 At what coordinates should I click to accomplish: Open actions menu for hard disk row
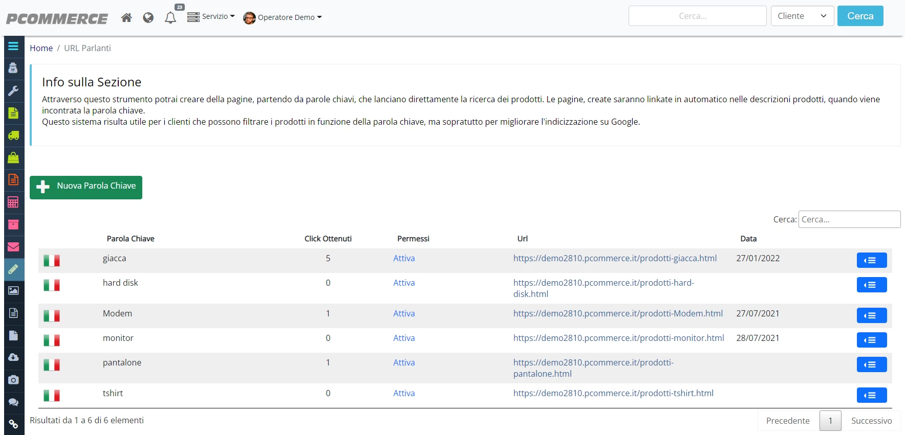(x=872, y=285)
